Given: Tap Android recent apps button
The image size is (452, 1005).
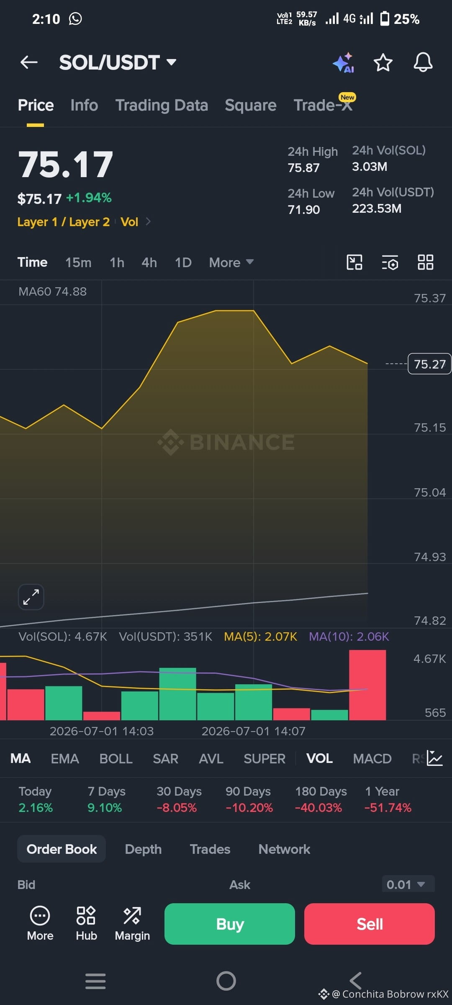Looking at the screenshot, I should click(95, 981).
